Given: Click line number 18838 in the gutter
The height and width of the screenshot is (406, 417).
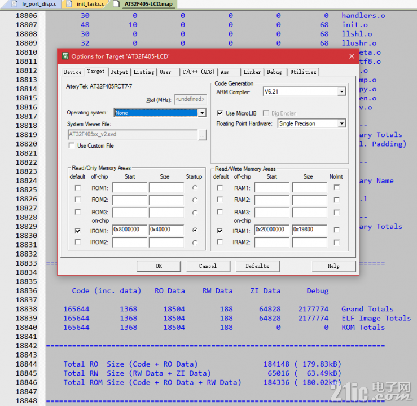Looking at the screenshot, I should point(27,309).
